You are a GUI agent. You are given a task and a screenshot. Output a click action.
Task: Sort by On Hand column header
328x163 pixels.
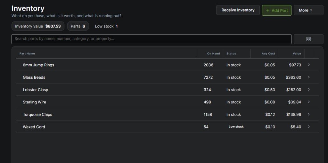pos(213,53)
